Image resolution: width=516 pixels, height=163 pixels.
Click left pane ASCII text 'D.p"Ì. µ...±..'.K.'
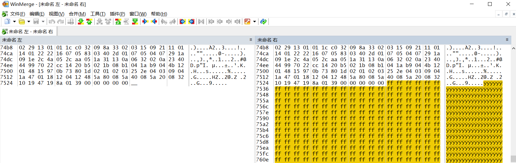[x=218, y=65]
